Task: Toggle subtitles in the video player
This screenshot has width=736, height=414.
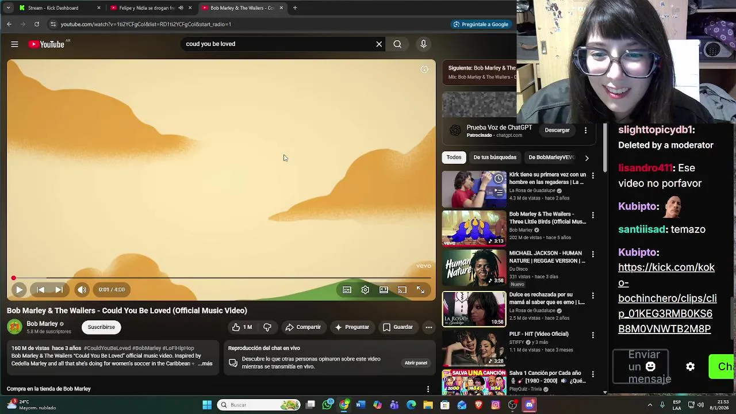Action: [347, 290]
